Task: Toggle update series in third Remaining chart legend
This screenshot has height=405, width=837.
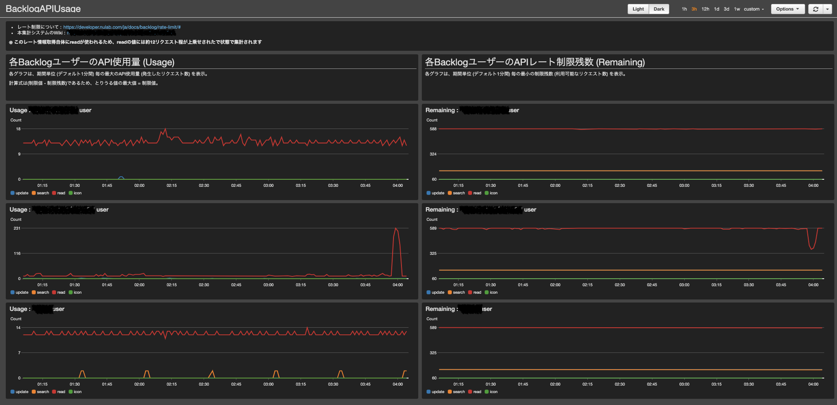Action: tap(436, 392)
